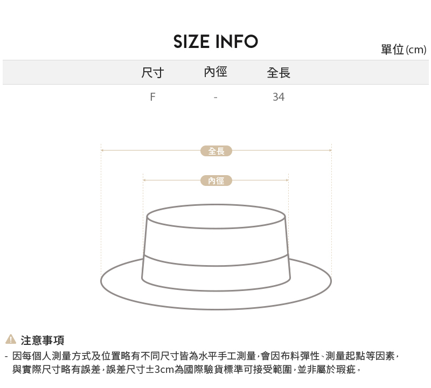Click the right arrowhead of 全長 line
The height and width of the screenshot is (388, 431).
330,150
